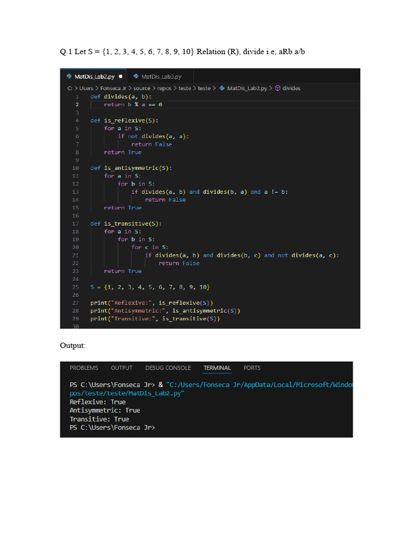This screenshot has width=420, height=560.
Task: Click line number 13 in the gutter
Action: pos(75,192)
